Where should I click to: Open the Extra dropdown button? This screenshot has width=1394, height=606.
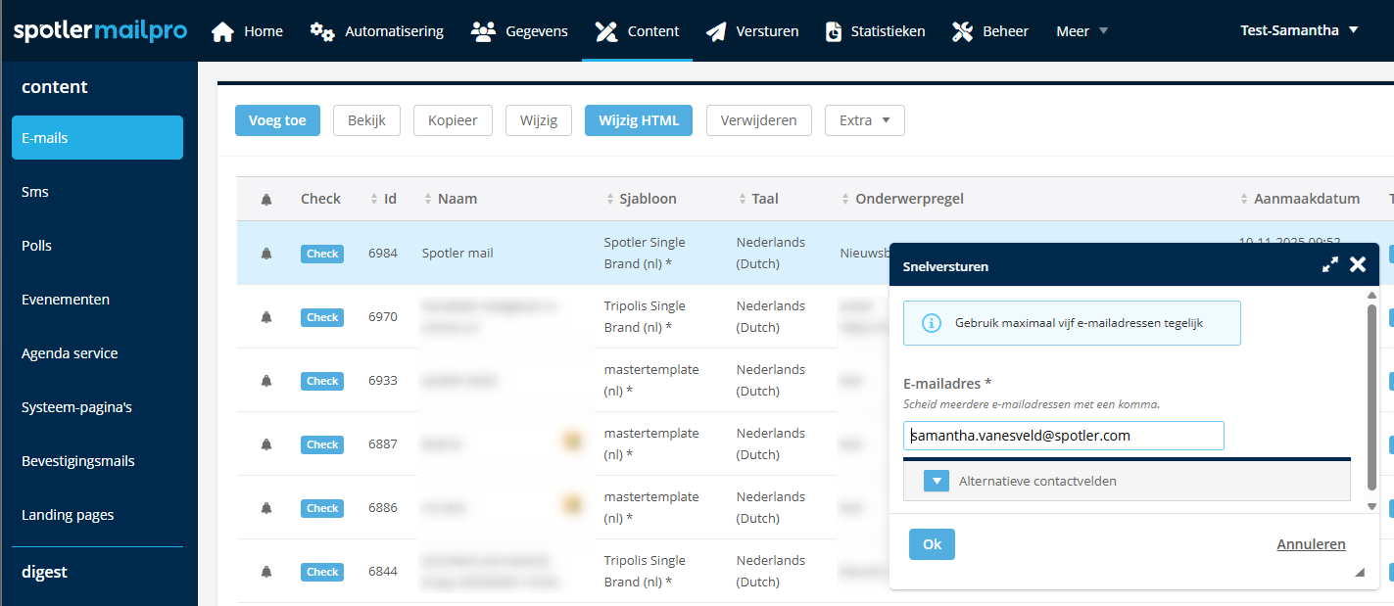(x=864, y=120)
